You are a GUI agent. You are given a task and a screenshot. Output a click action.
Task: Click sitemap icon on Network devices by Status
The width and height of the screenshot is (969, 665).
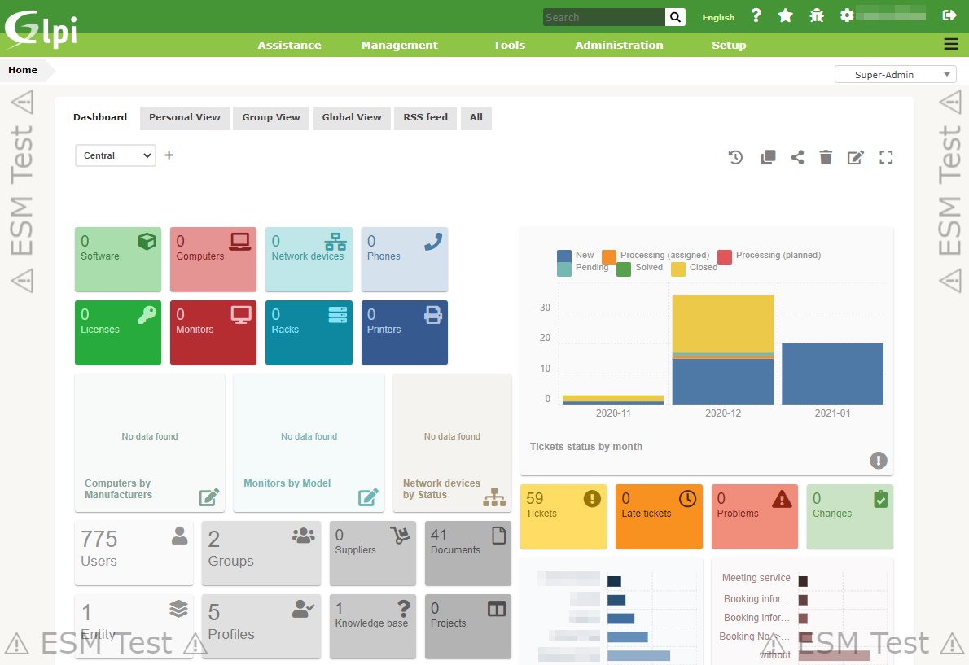coord(494,497)
